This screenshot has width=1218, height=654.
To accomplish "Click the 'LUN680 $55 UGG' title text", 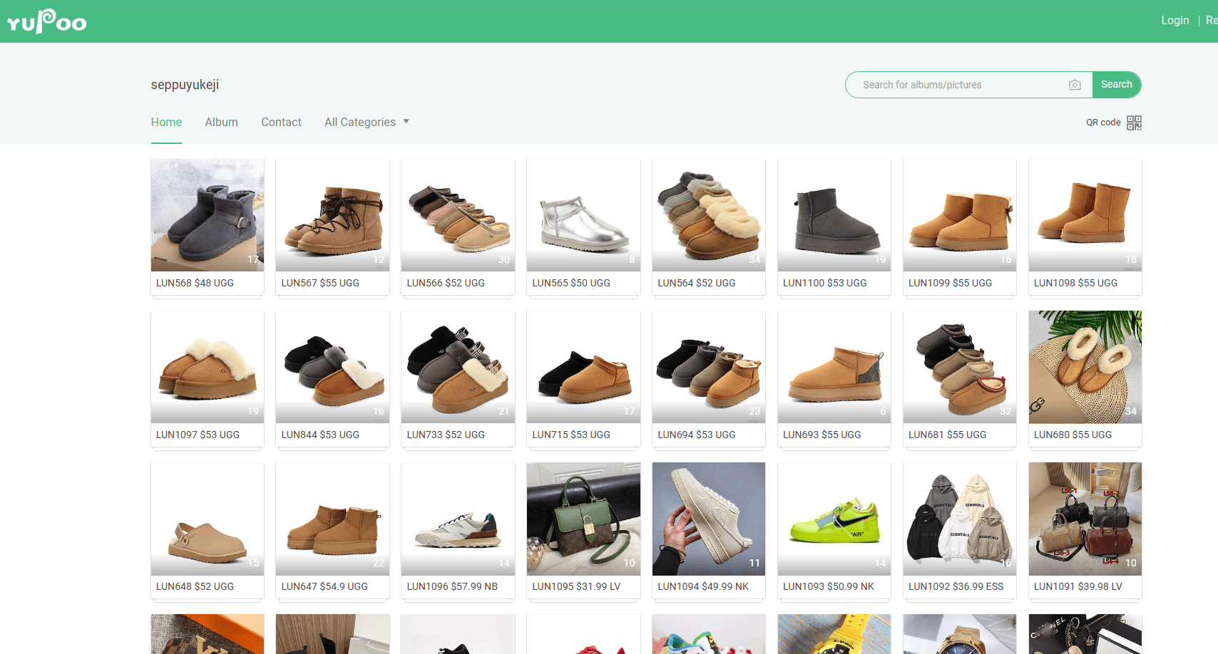I will [1073, 435].
